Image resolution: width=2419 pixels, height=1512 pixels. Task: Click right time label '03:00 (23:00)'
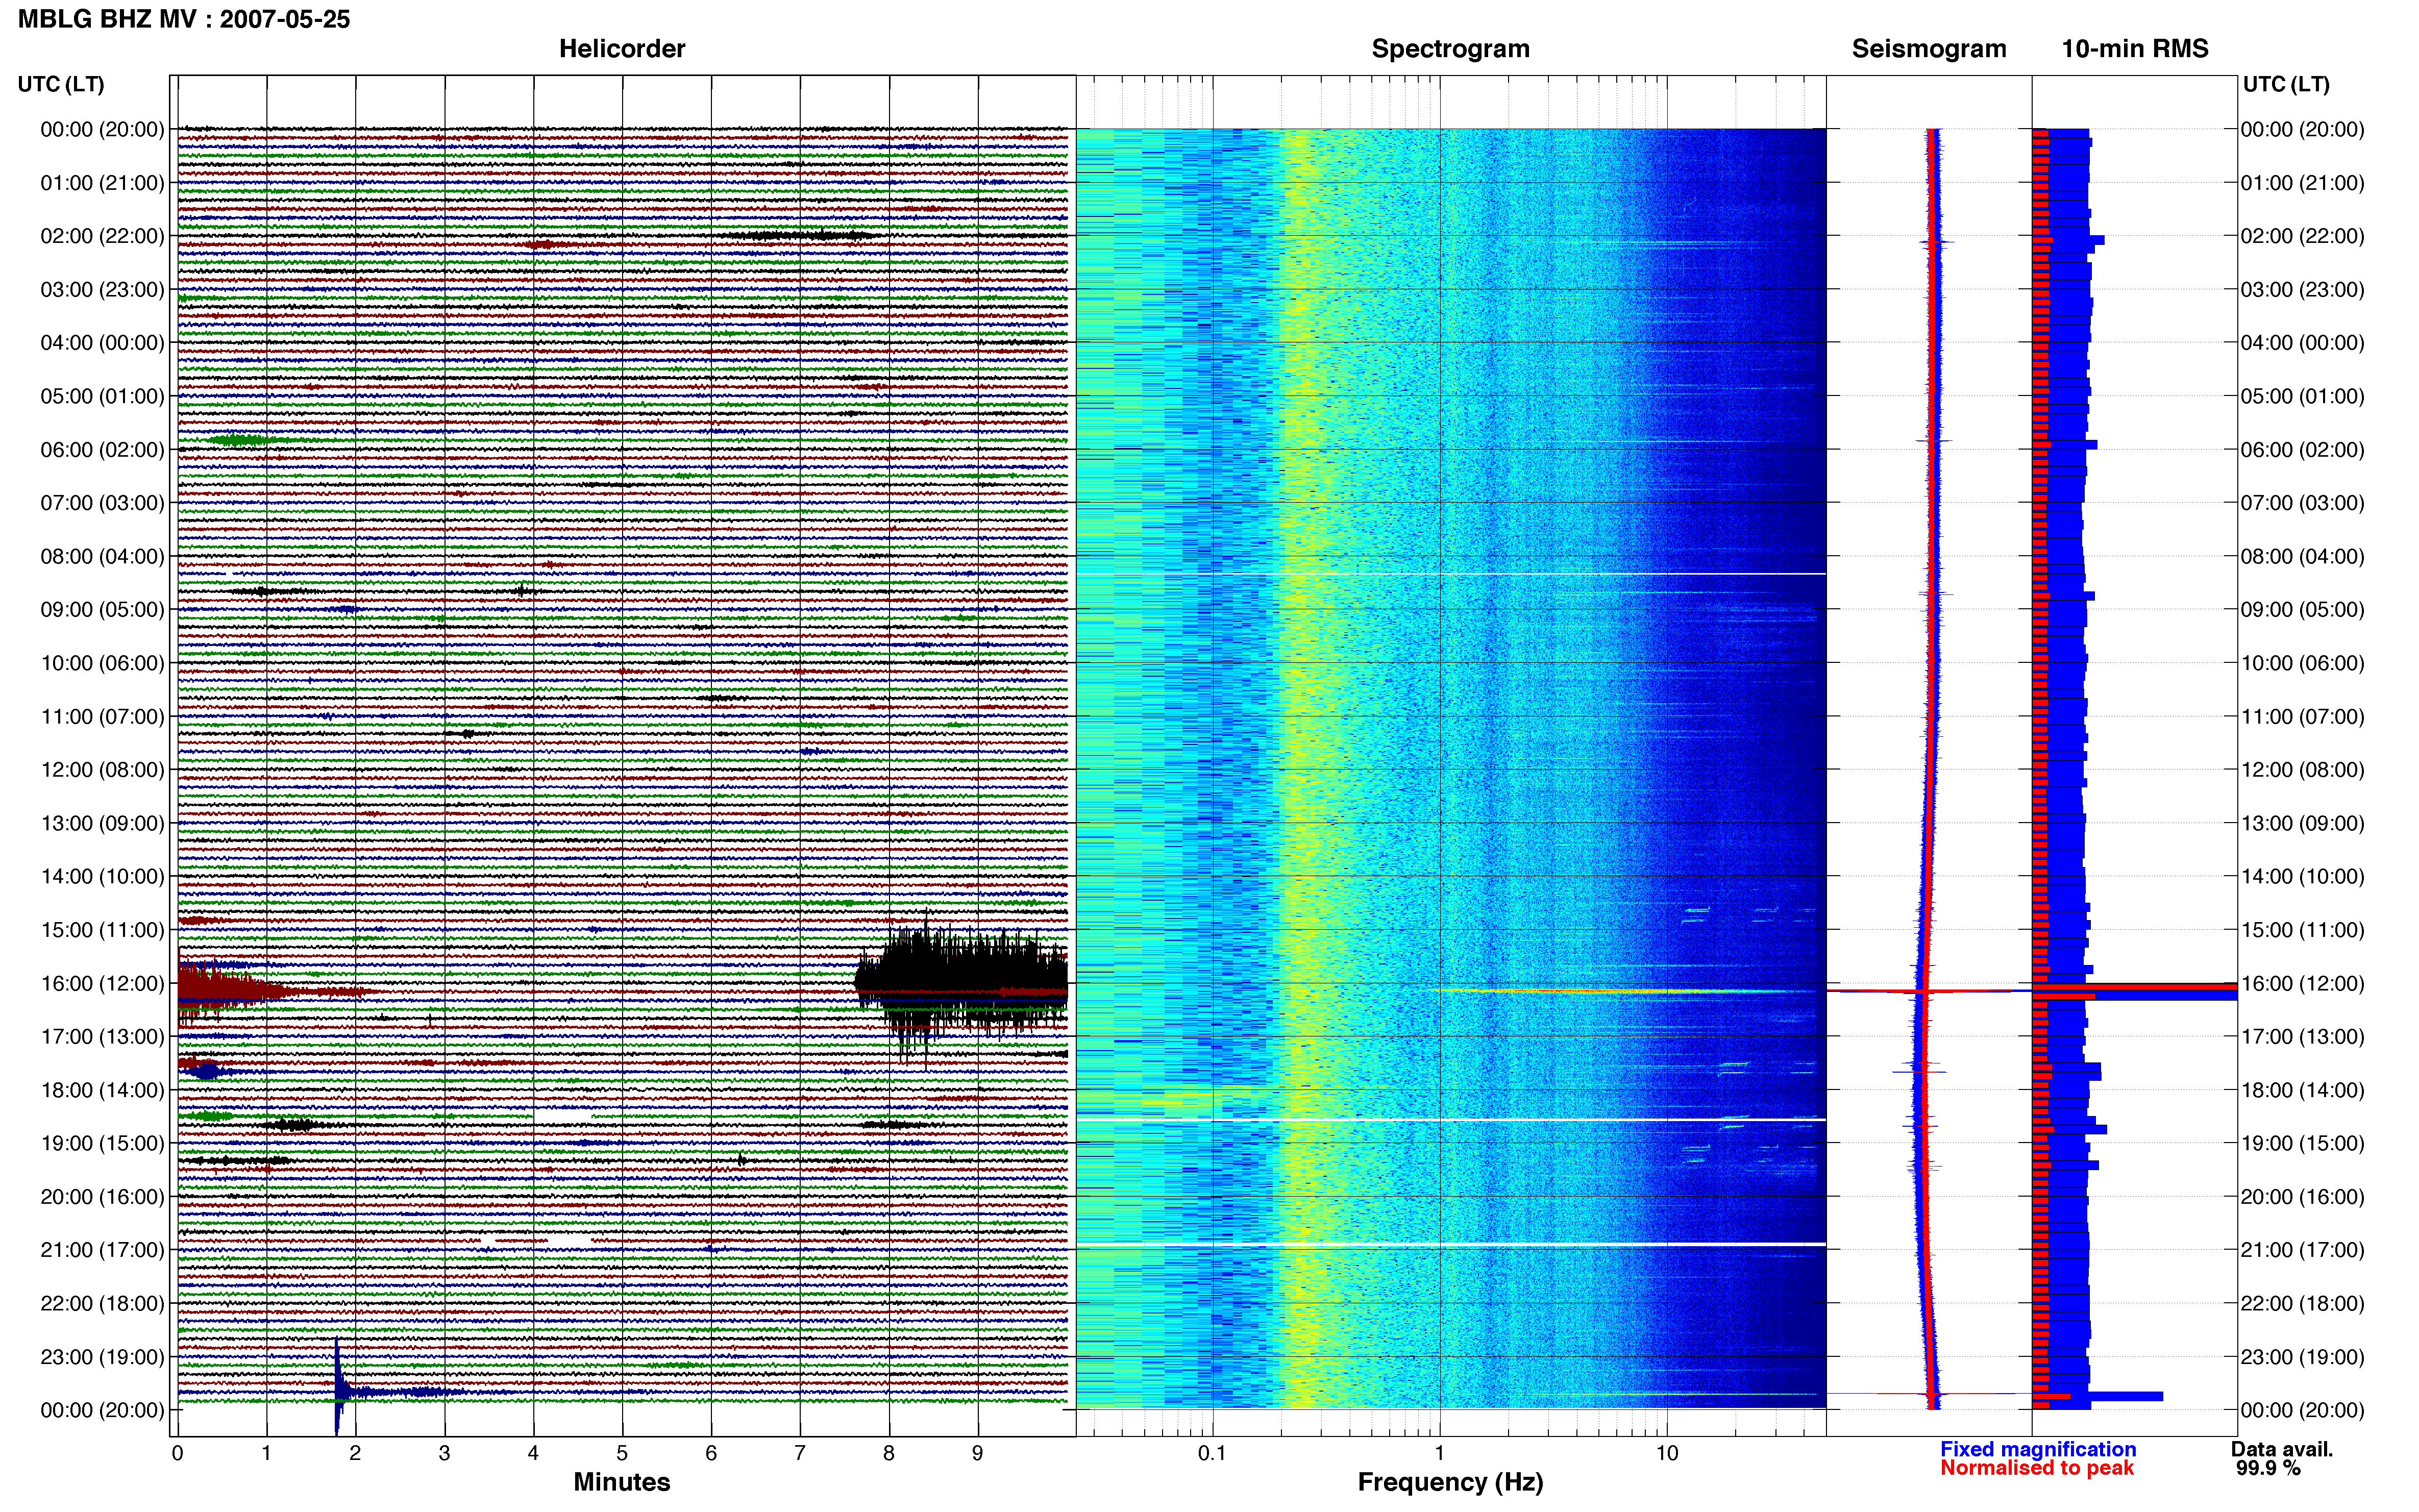[2302, 290]
